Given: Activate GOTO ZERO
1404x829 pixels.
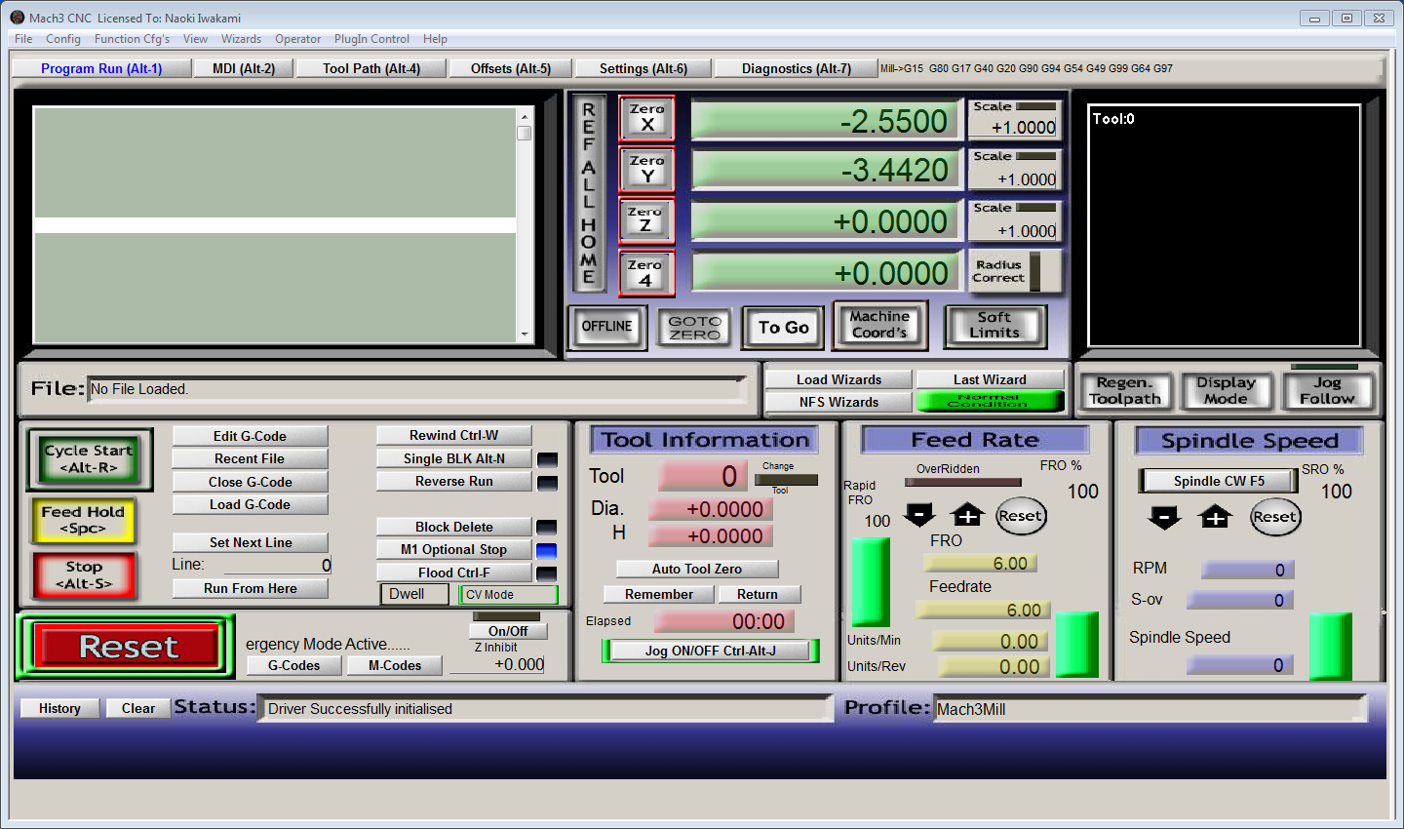Looking at the screenshot, I should click(x=693, y=328).
